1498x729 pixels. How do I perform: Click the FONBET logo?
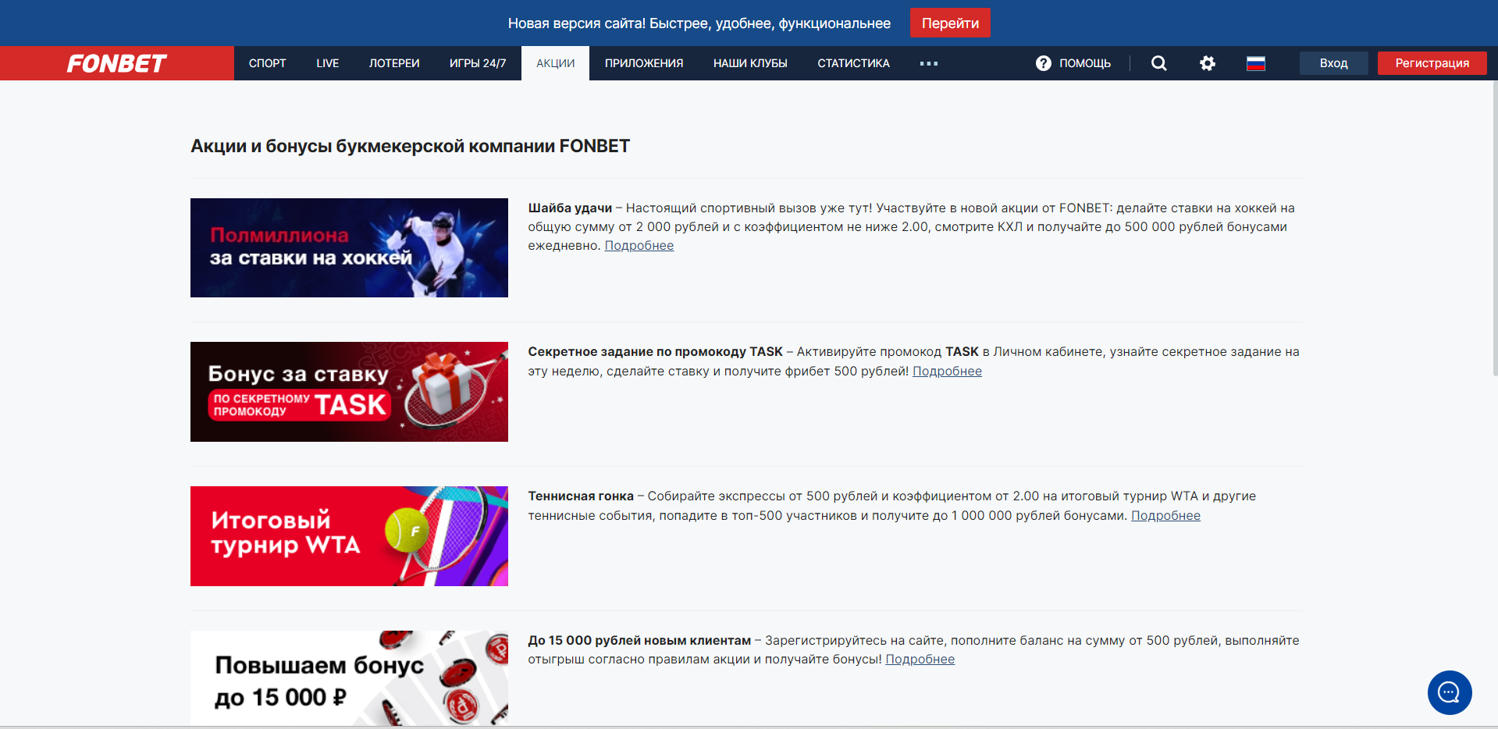(116, 63)
